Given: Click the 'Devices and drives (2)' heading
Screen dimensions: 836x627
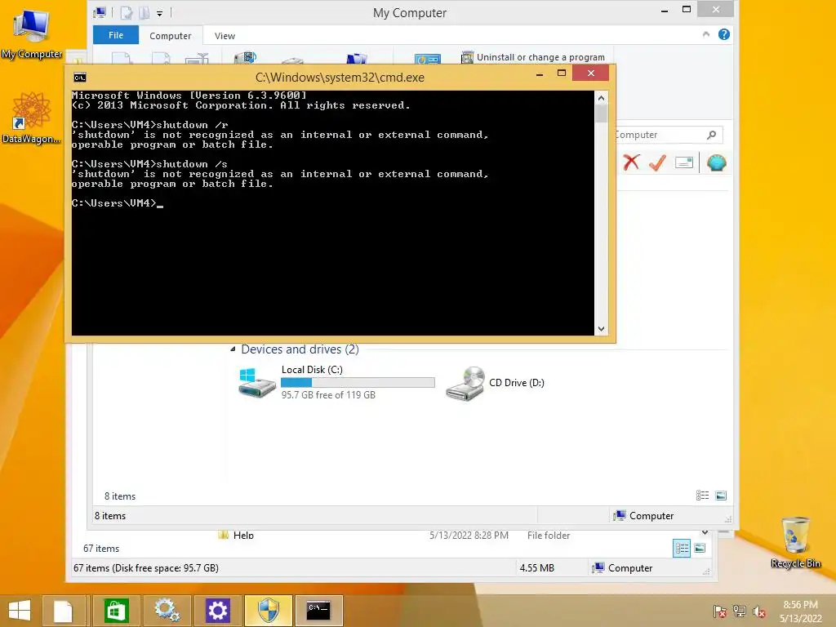Looking at the screenshot, I should pos(300,349).
